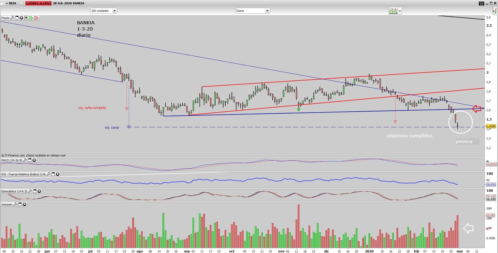Click the 19,535 RSI value label
Image resolution: width=498 pixels, height=253 pixels.
(491, 185)
